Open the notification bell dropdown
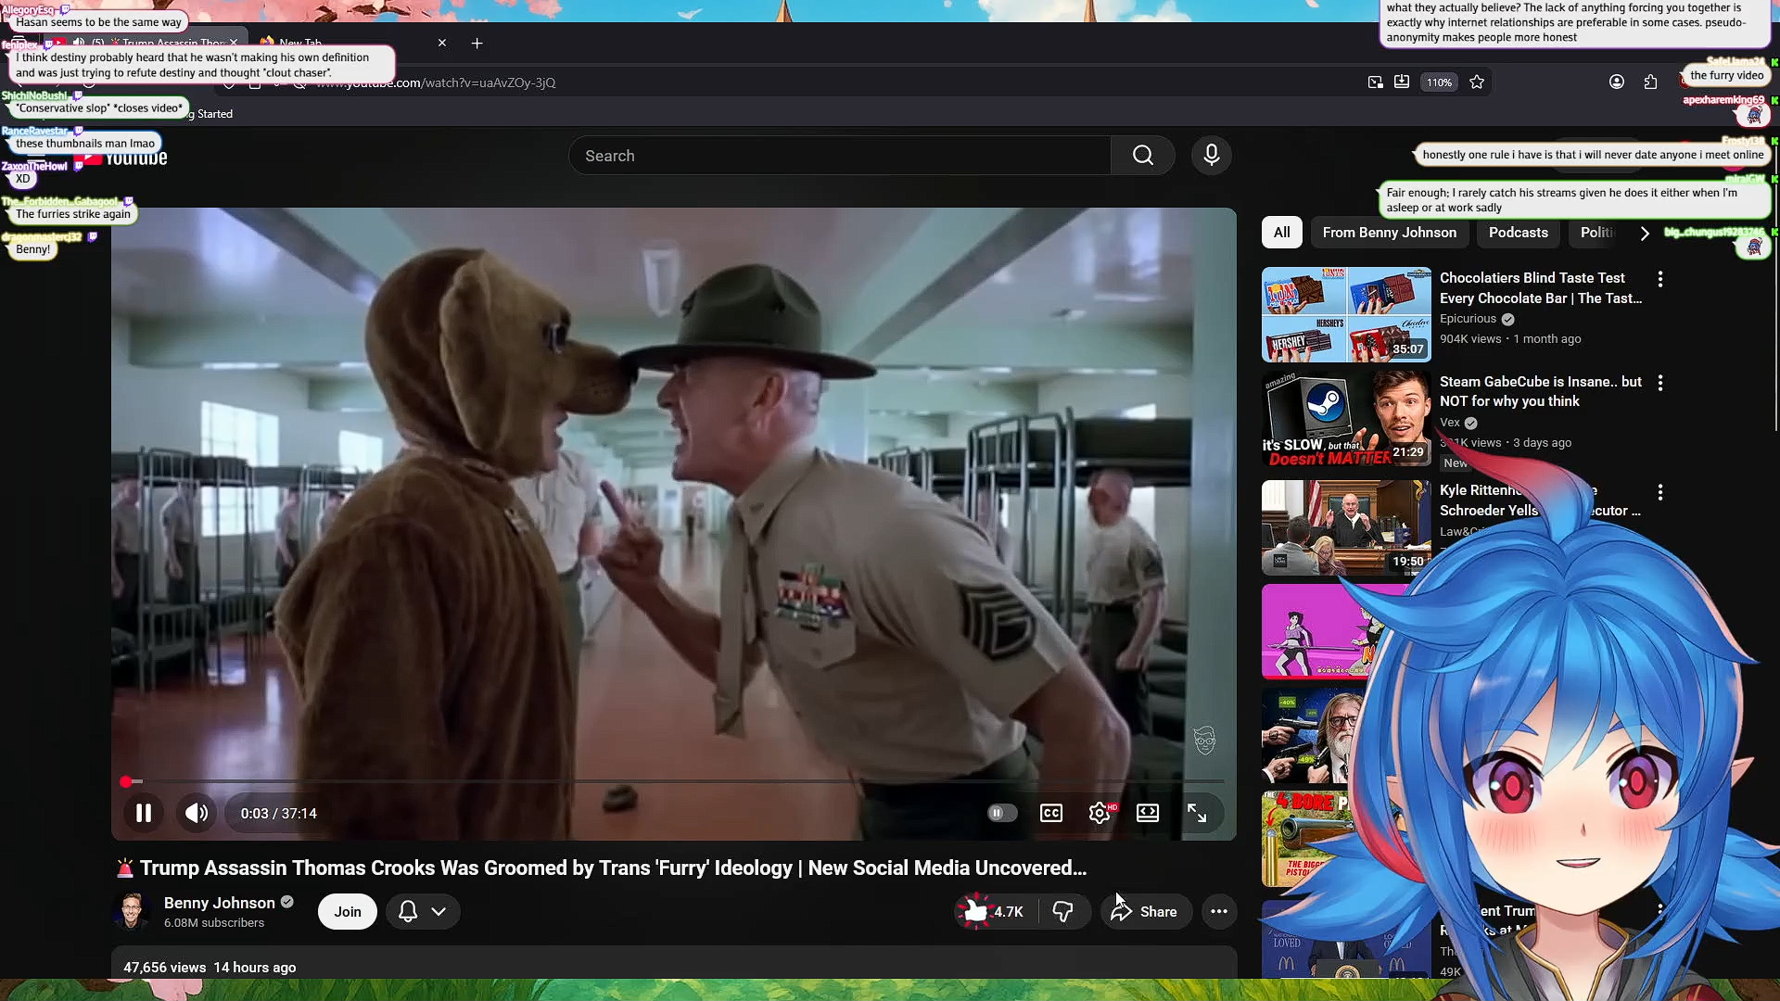 click(x=422, y=912)
